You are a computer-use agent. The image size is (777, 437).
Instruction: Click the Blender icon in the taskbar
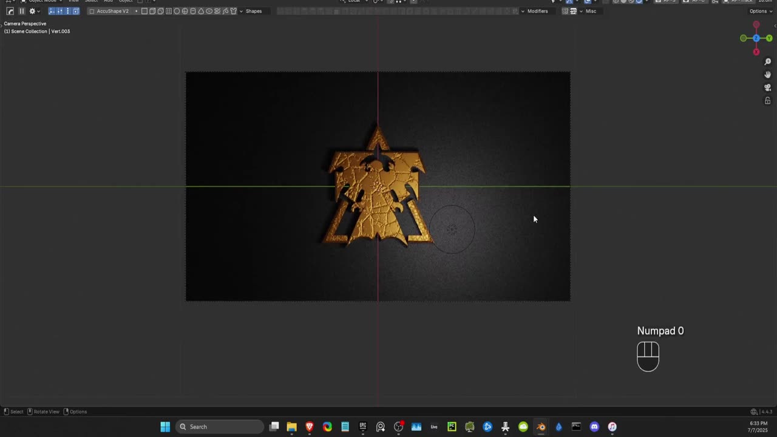[x=541, y=427]
